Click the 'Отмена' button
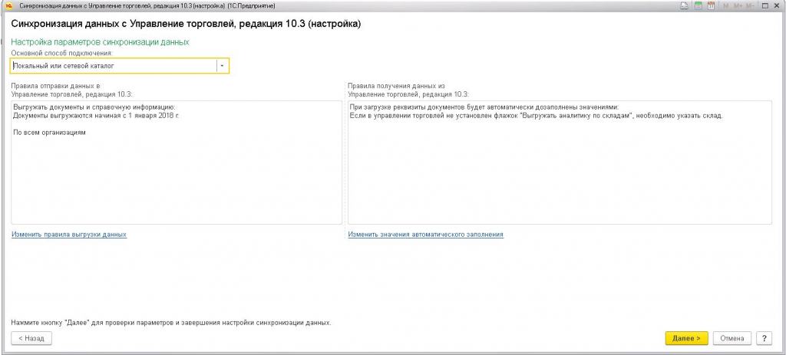Viewport: 786px width, 355px height. pyautogui.click(x=732, y=338)
